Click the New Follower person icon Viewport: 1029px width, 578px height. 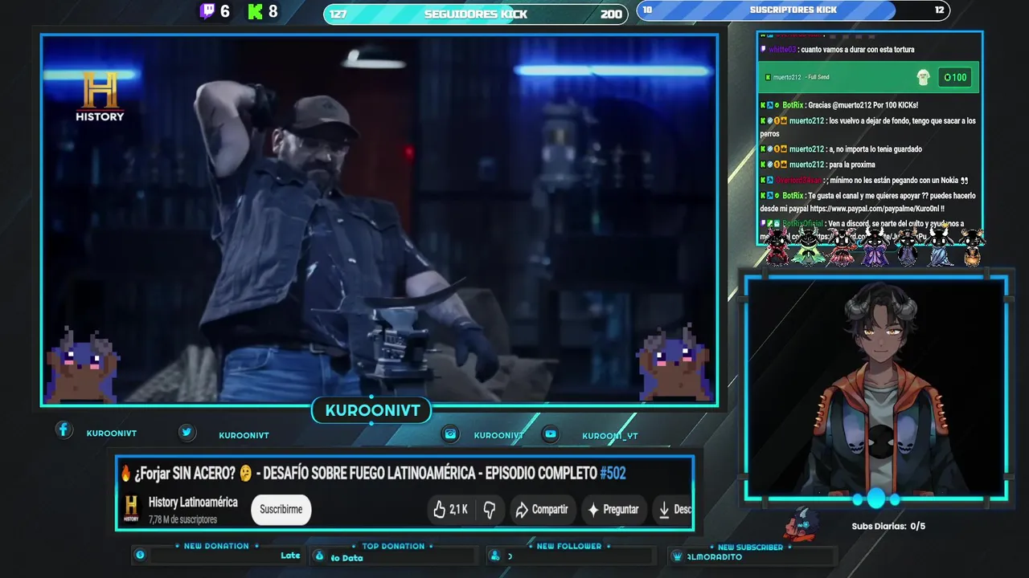point(495,556)
